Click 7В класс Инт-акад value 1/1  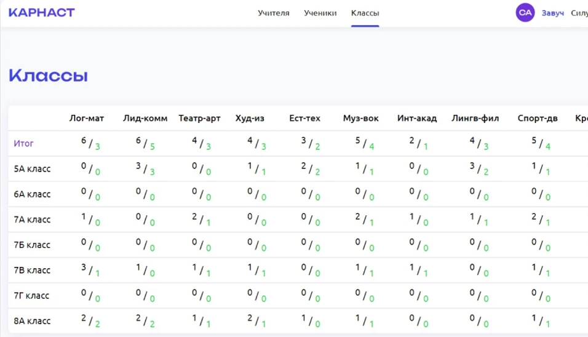click(x=418, y=270)
